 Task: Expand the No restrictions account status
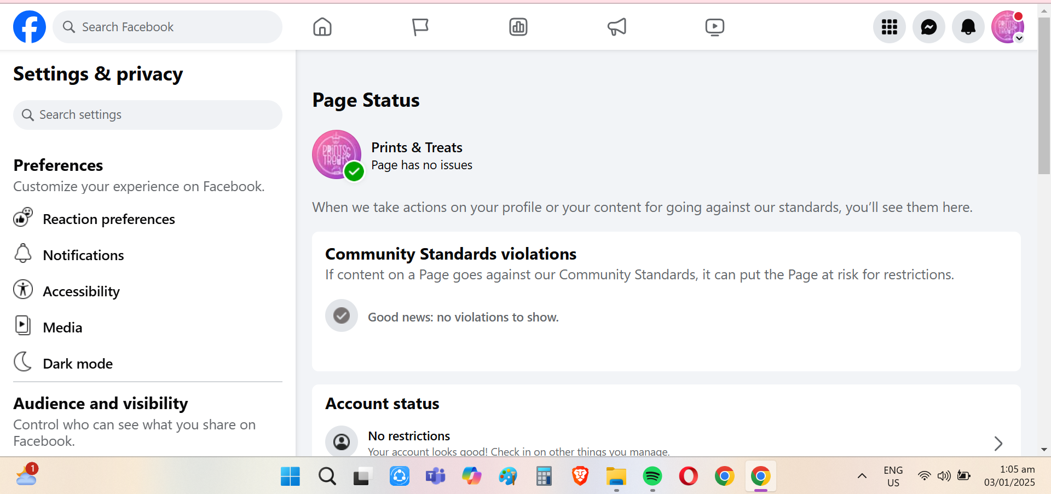997,443
